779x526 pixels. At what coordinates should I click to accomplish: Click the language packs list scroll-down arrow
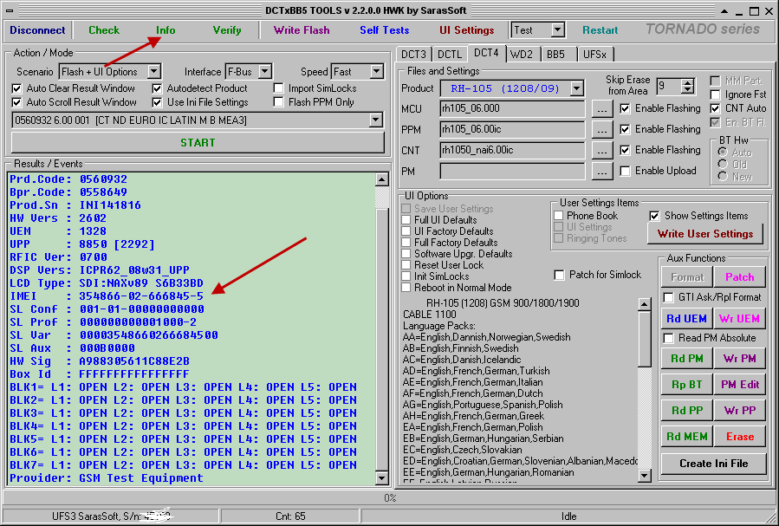644,476
